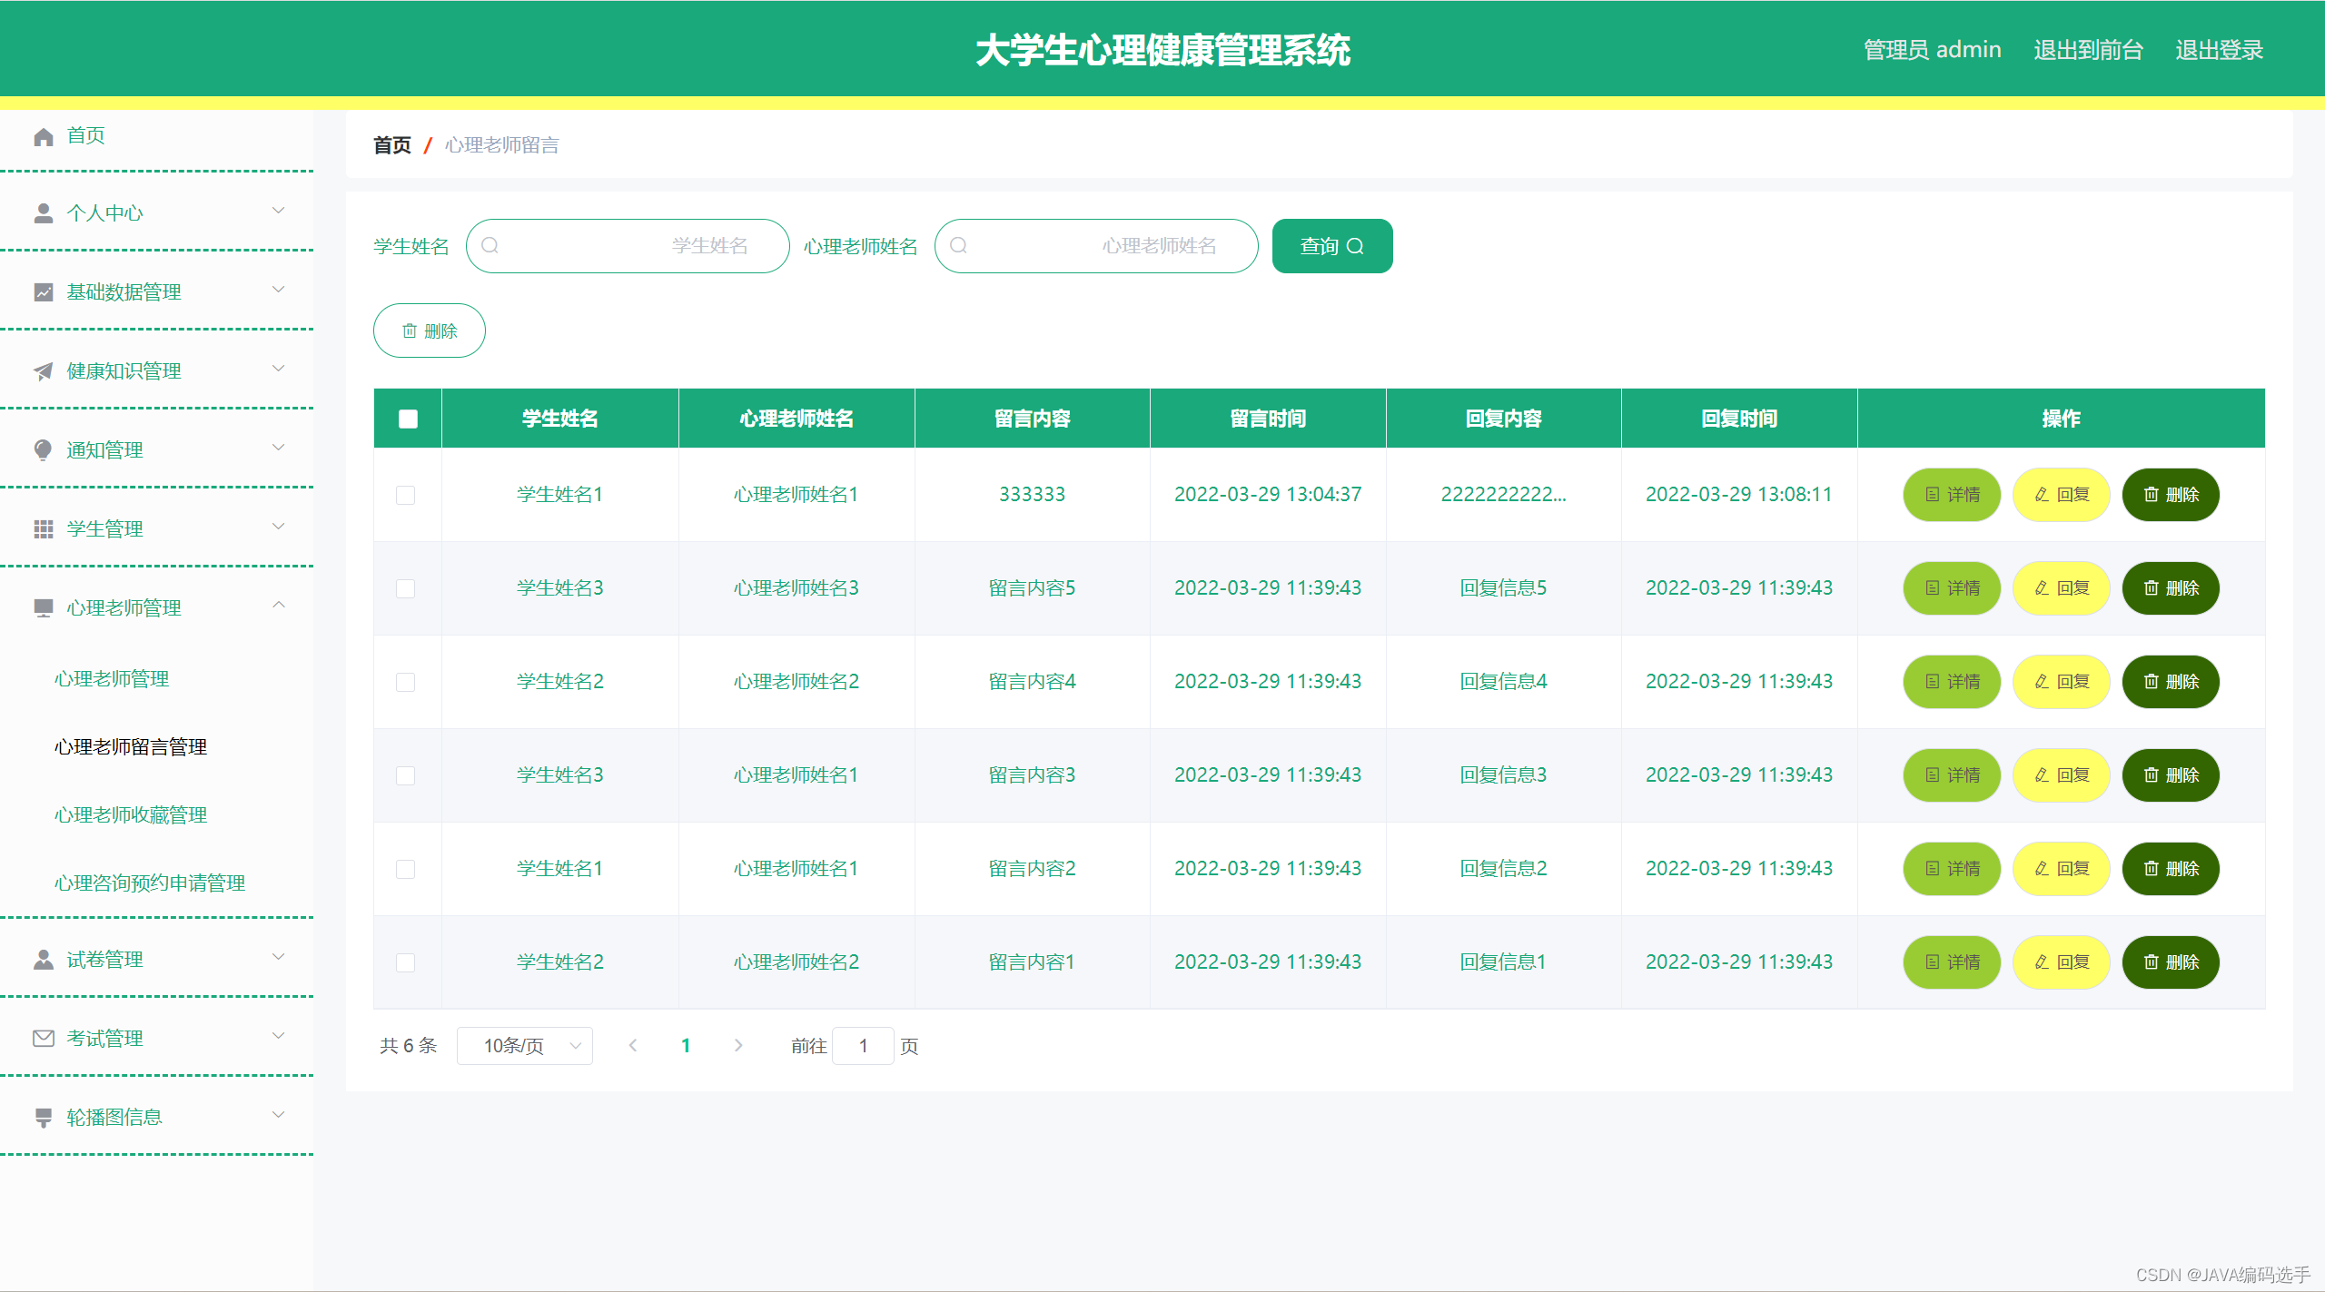Click 管理员 admin in the header
Image resolution: width=2325 pixels, height=1292 pixels.
click(x=1932, y=50)
